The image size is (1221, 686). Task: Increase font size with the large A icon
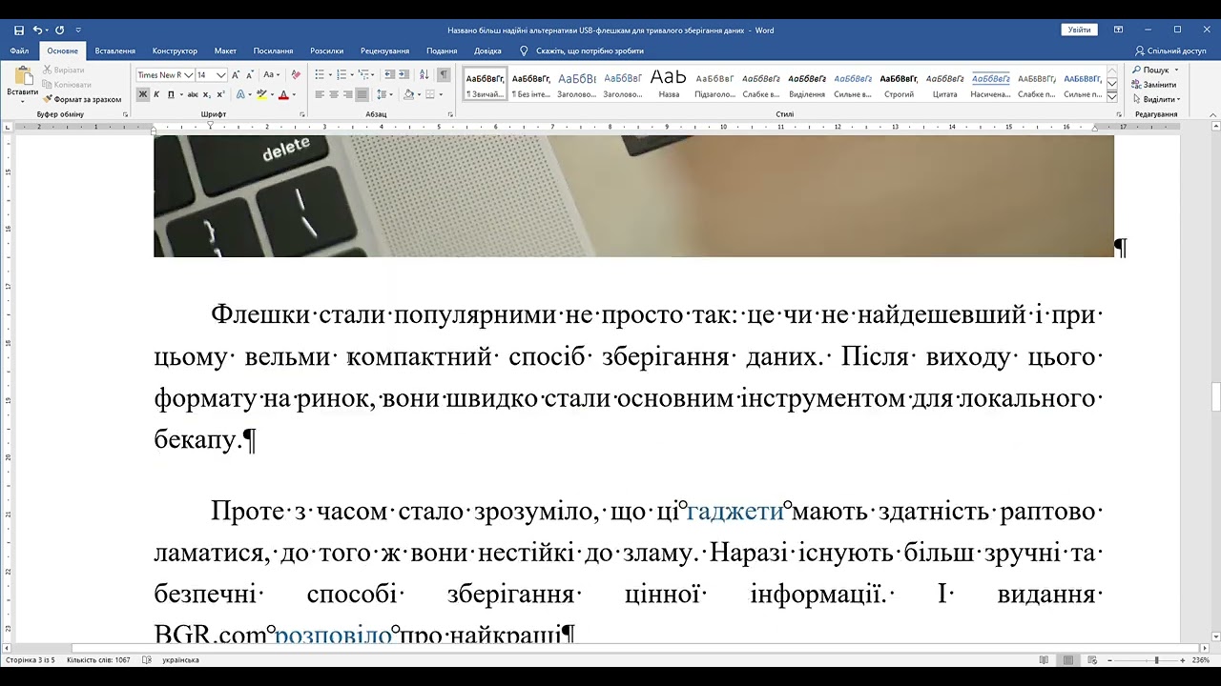[x=237, y=75]
